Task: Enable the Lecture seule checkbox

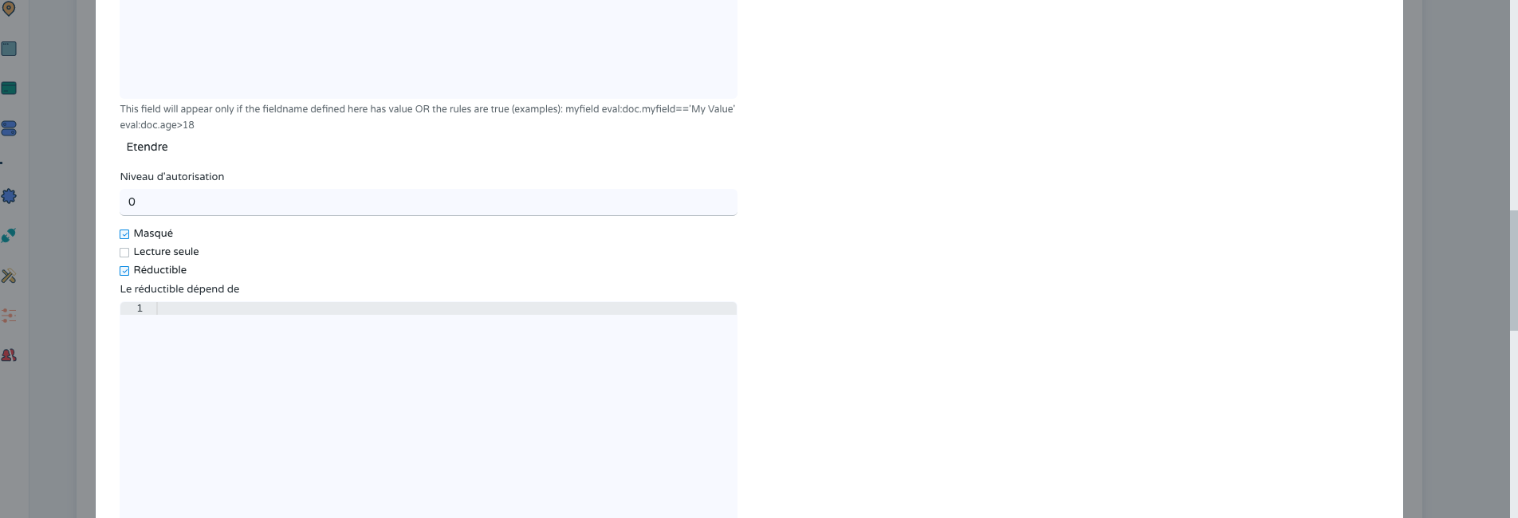Action: [x=124, y=253]
